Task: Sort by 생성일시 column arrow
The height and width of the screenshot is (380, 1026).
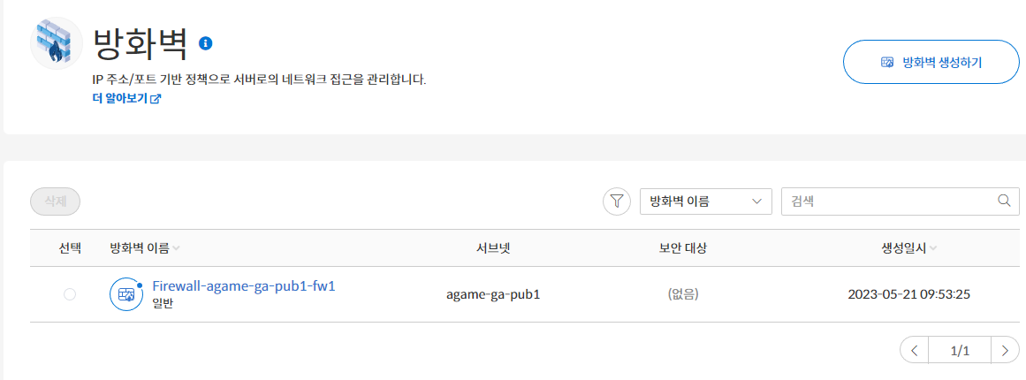Action: click(932, 248)
